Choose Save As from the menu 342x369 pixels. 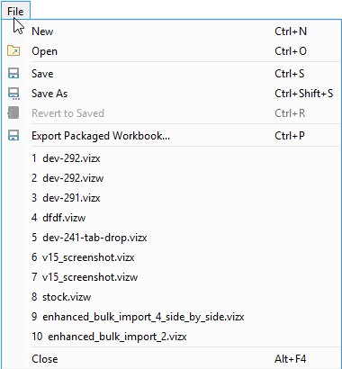pos(171,94)
